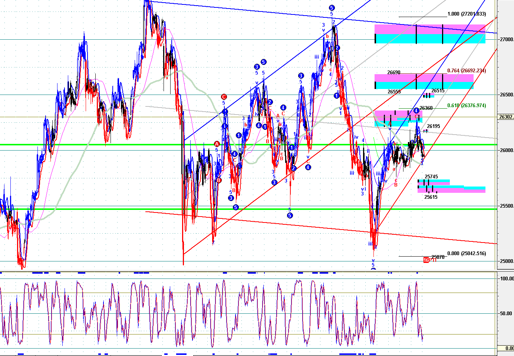Select the red circled B wave marker
Viewport: 514px width, 356px height.
click(x=219, y=181)
